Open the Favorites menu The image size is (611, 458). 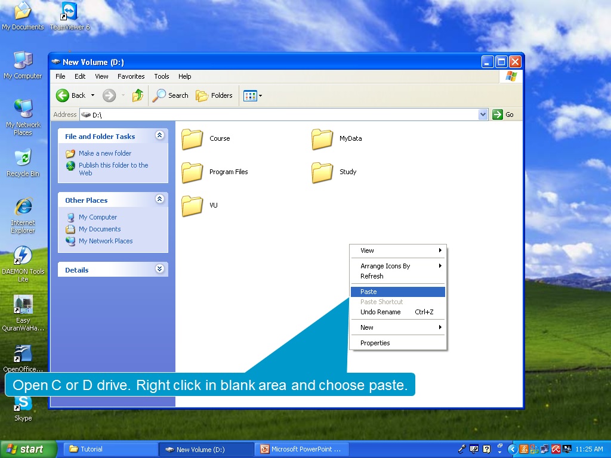tap(131, 76)
